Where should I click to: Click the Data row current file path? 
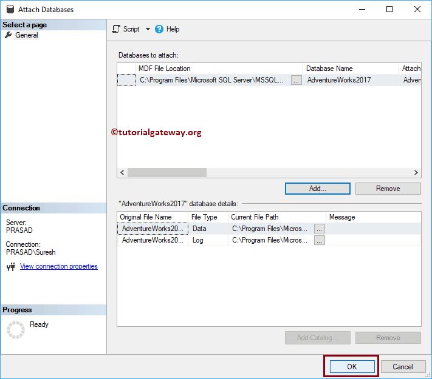tap(272, 229)
